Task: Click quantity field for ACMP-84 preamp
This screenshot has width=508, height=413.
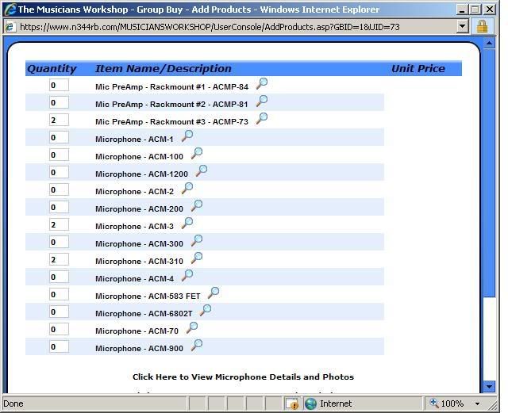Action: pos(59,85)
